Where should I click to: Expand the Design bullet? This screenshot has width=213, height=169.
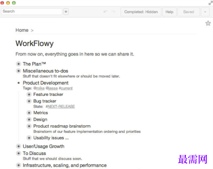[x=29, y=119]
